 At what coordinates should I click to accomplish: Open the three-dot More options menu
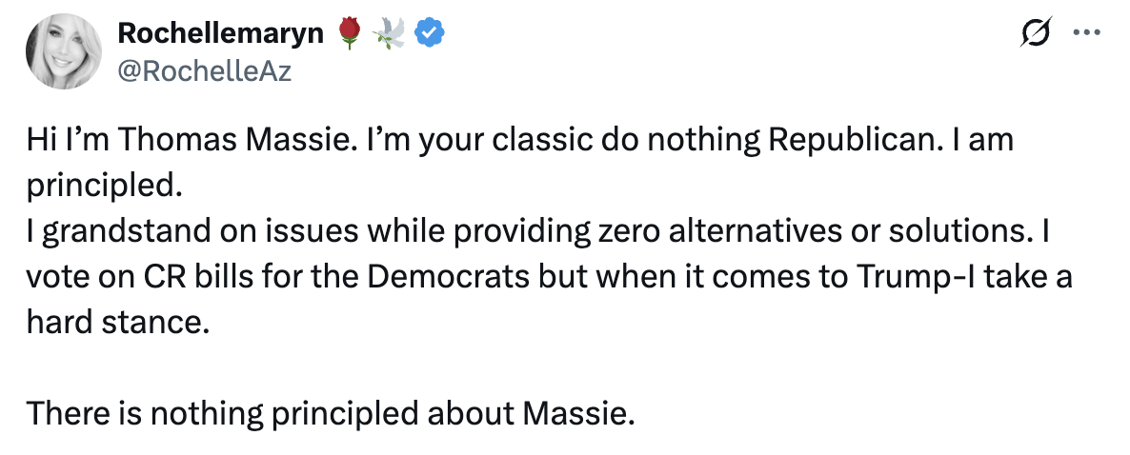click(1086, 33)
